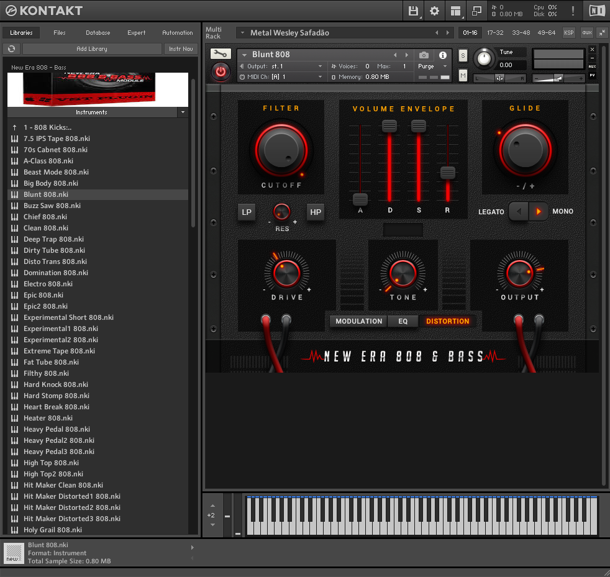Go to previous Blunt 808 instrument arrow
Viewport: 610px width, 577px height.
(395, 55)
